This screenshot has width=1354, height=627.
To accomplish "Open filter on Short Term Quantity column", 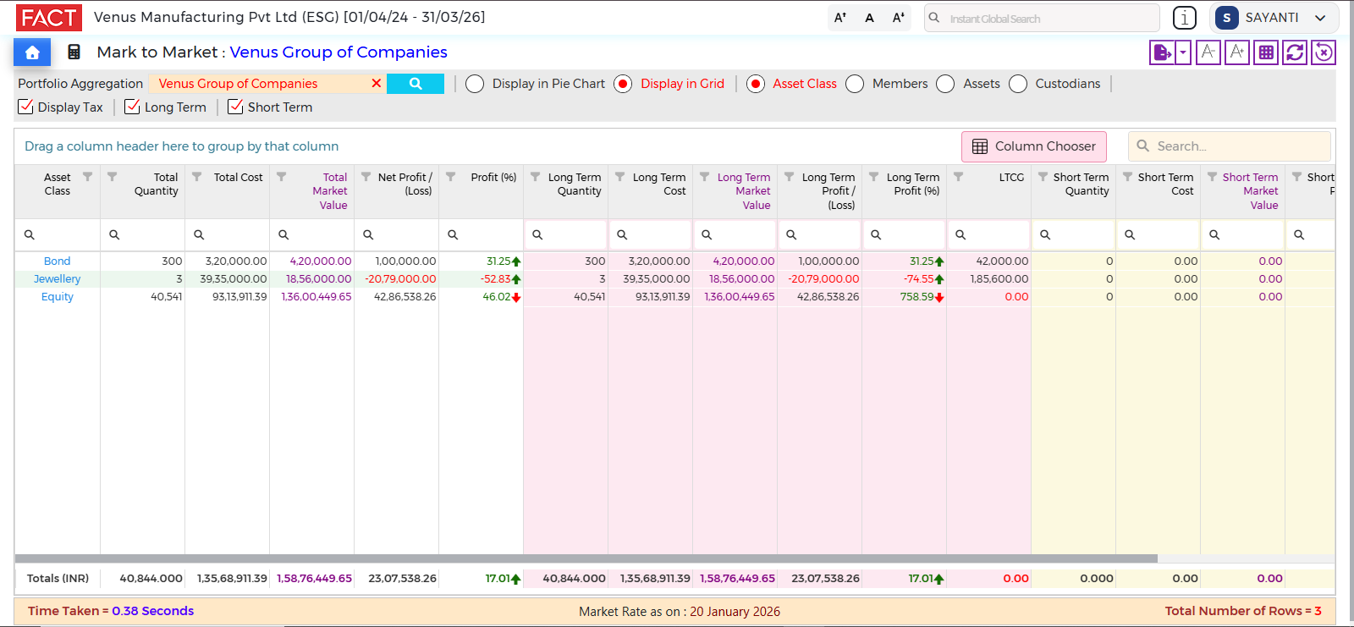I will tap(1043, 177).
